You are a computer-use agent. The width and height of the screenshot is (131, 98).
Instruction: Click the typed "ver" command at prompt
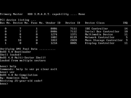12,72
